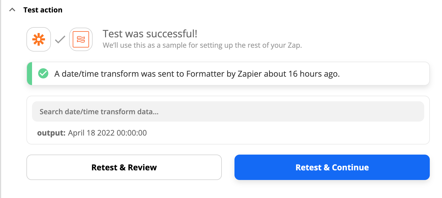Image resolution: width=442 pixels, height=198 pixels.
Task: Click the green success check circle
Action: tap(43, 74)
